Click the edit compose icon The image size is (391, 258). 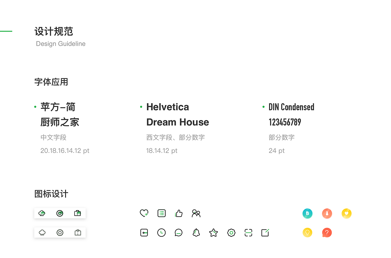point(265,232)
